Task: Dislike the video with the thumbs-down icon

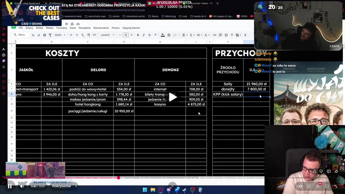Action: point(321,171)
